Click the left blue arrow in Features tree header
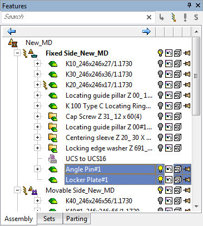This screenshot has width=203, height=226. point(12,31)
